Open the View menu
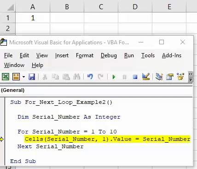Screen dimensions: 197x169 pyautogui.click(x=42, y=55)
